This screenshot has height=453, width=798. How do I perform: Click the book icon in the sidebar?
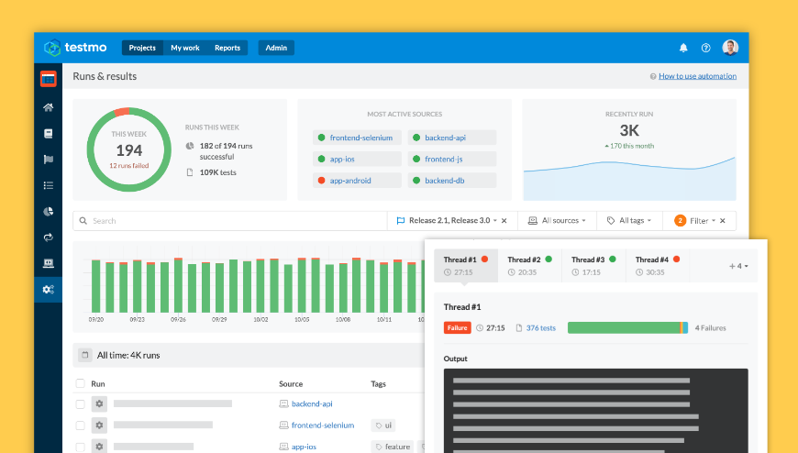click(49, 133)
